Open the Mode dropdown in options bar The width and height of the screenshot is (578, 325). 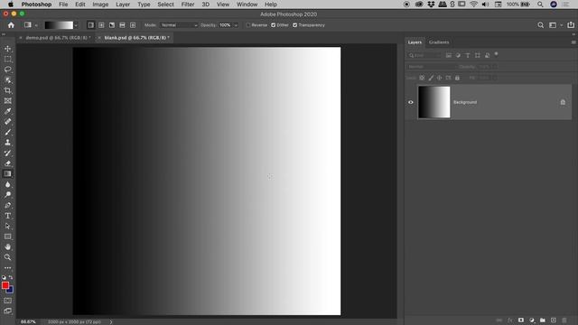coord(179,25)
